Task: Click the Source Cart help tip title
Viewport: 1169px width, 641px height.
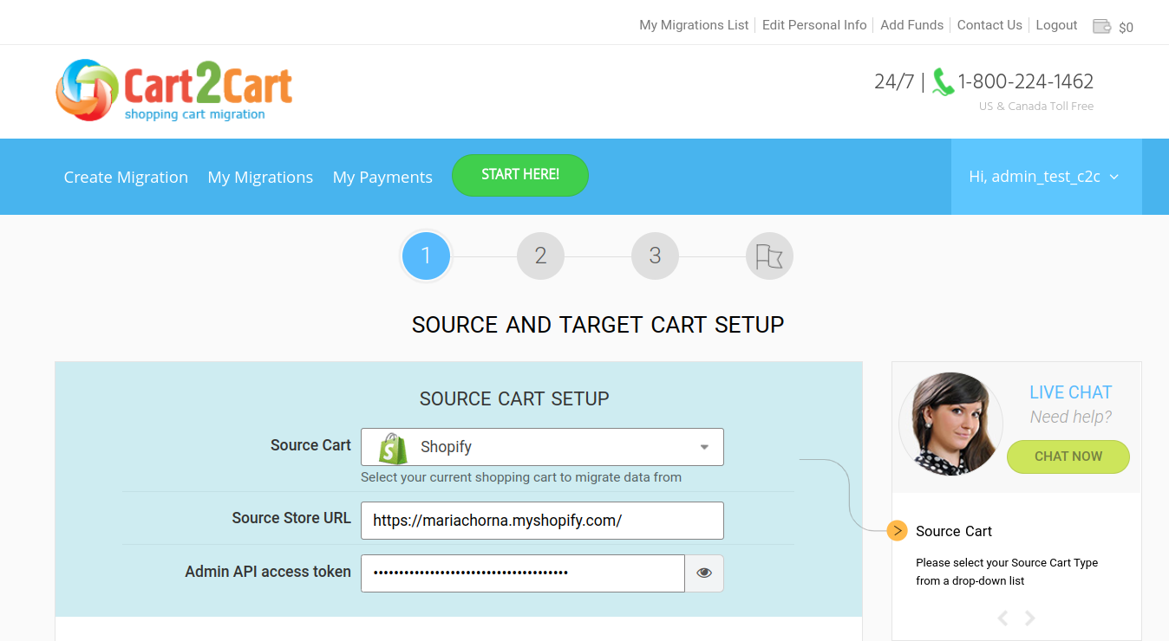Action: click(x=954, y=531)
